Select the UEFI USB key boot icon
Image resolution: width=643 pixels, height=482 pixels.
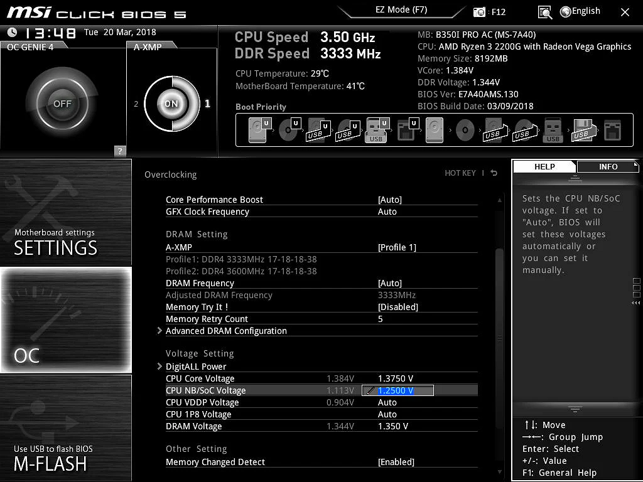(377, 130)
